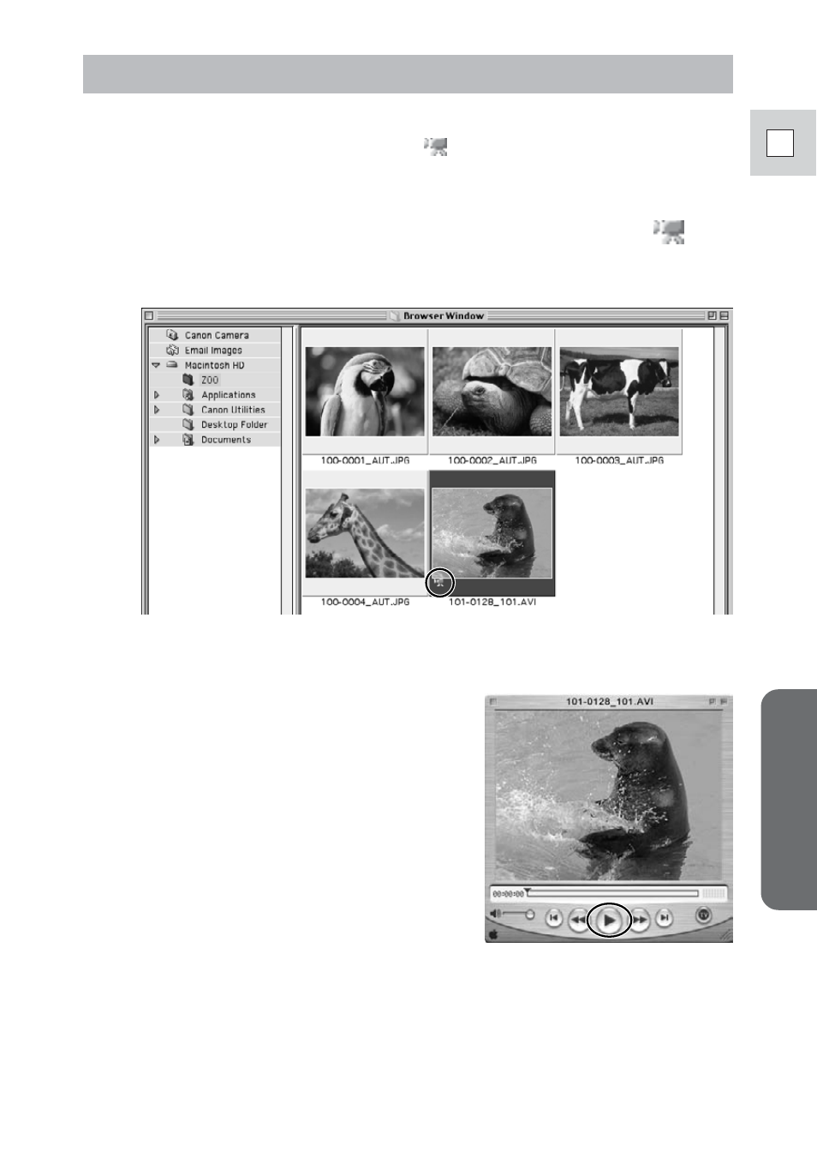Select the Canon Camera label

click(217, 335)
